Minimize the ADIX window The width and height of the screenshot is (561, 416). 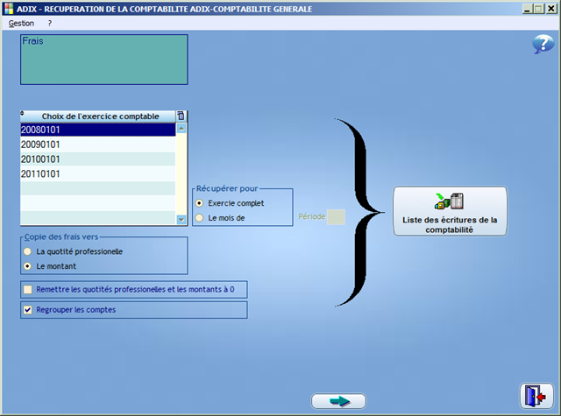[x=527, y=9]
